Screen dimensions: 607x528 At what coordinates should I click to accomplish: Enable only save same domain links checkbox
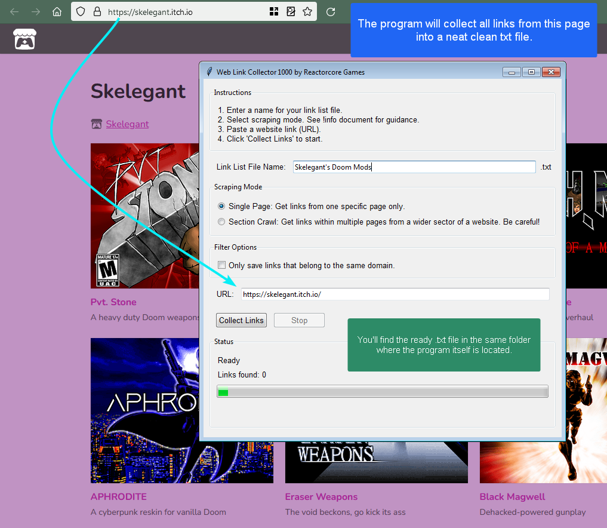tap(222, 265)
